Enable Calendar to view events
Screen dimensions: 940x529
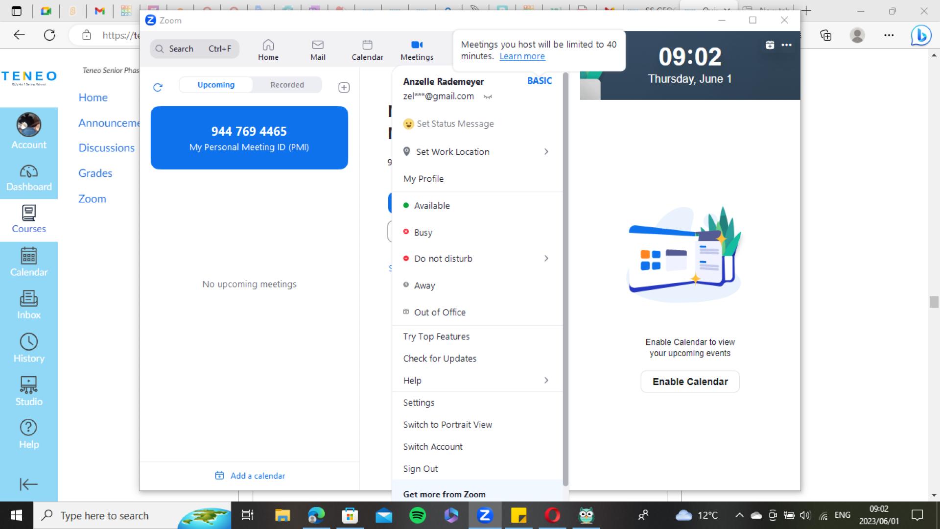689,381
